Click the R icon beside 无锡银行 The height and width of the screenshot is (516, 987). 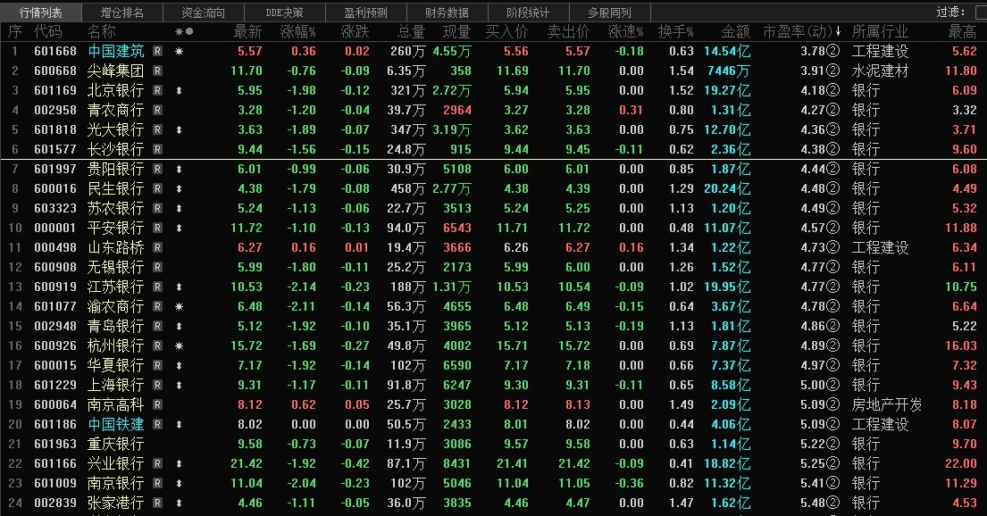[157, 268]
